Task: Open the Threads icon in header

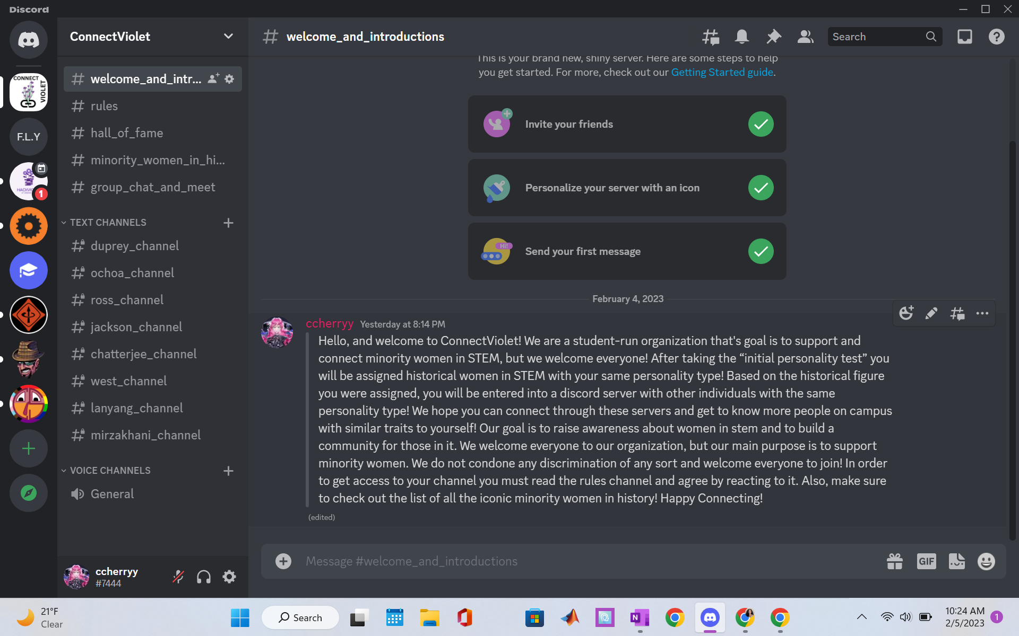Action: pyautogui.click(x=711, y=37)
